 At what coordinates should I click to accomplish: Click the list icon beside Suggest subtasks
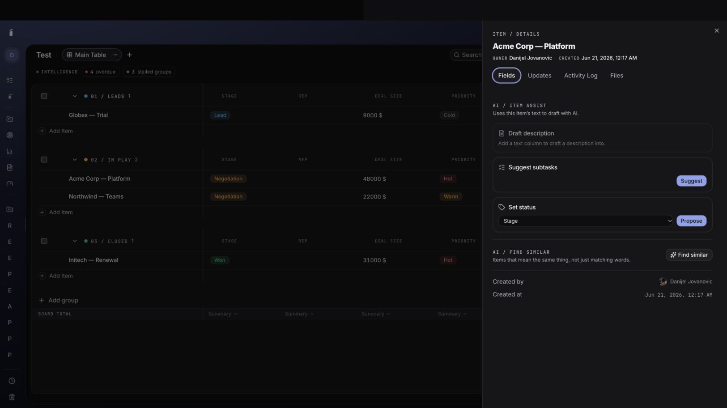pos(502,167)
